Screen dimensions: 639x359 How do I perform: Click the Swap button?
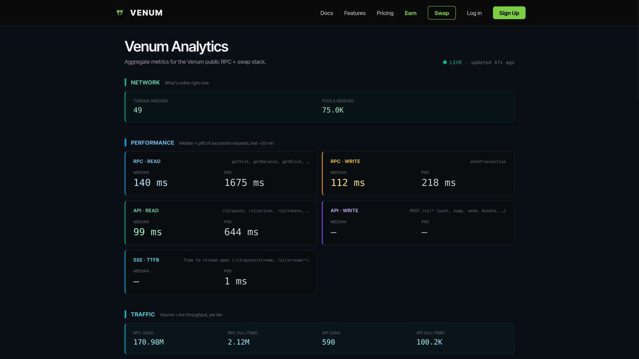tap(441, 13)
